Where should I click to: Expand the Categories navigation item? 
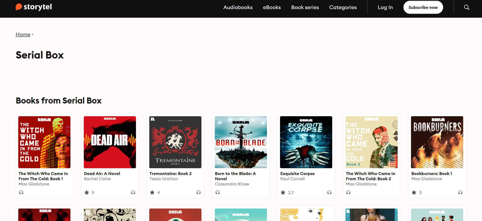tap(343, 7)
